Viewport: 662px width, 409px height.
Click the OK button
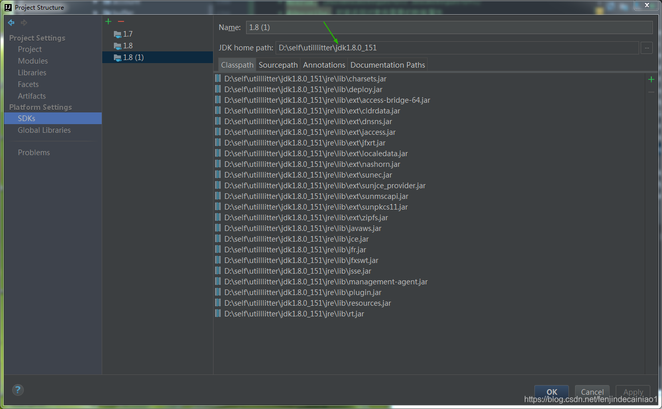click(x=552, y=392)
